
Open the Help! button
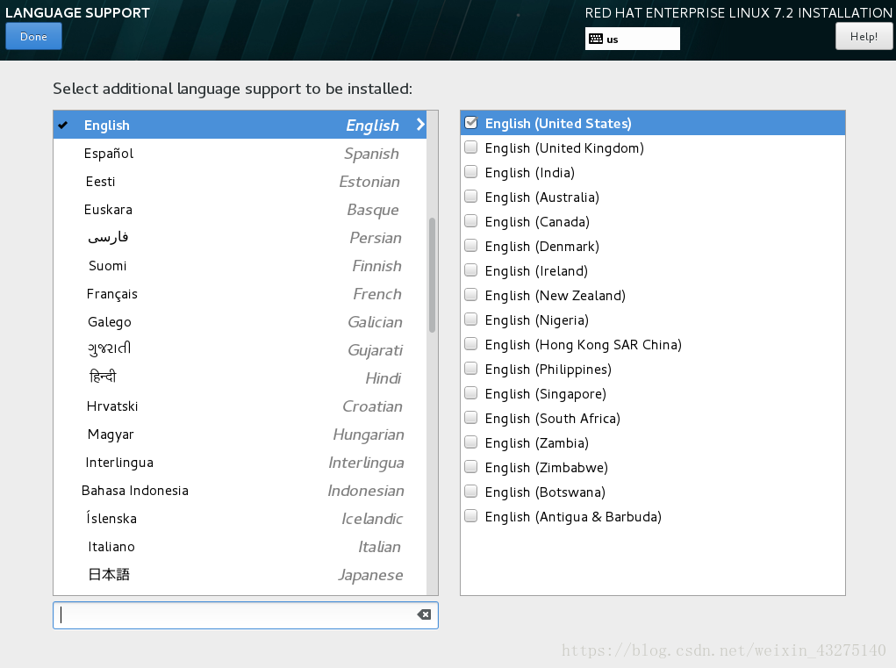click(x=864, y=37)
